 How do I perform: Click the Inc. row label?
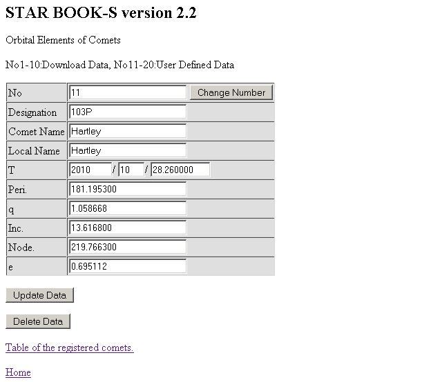[x=15, y=228]
